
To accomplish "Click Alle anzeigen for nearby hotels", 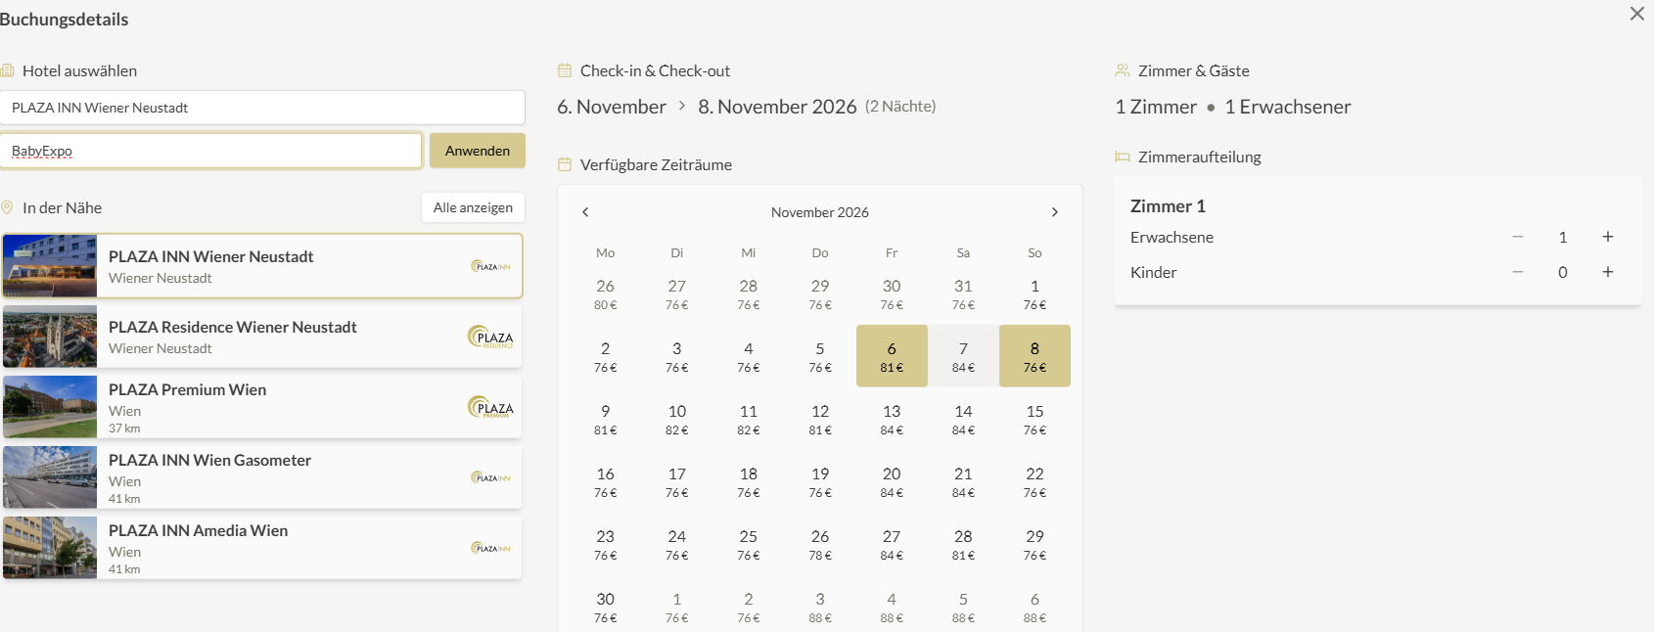I will (473, 207).
